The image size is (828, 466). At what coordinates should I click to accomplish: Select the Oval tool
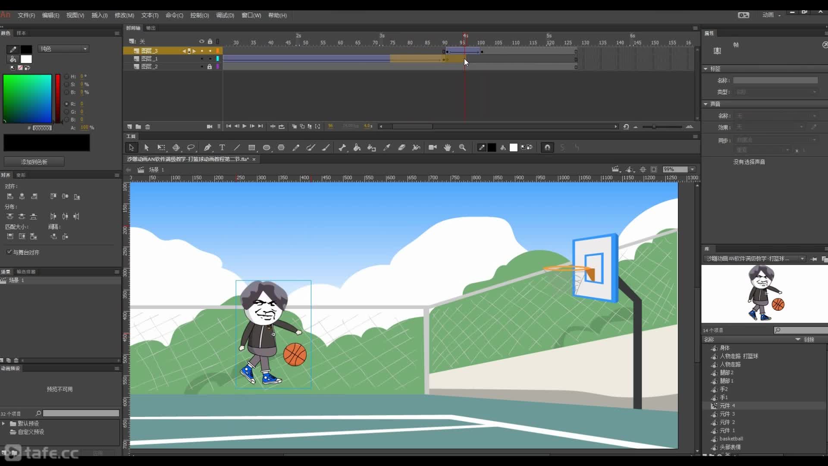[267, 148]
